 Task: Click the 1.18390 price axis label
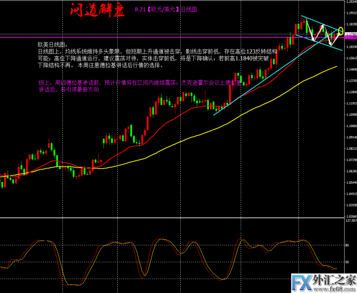[x=351, y=24]
